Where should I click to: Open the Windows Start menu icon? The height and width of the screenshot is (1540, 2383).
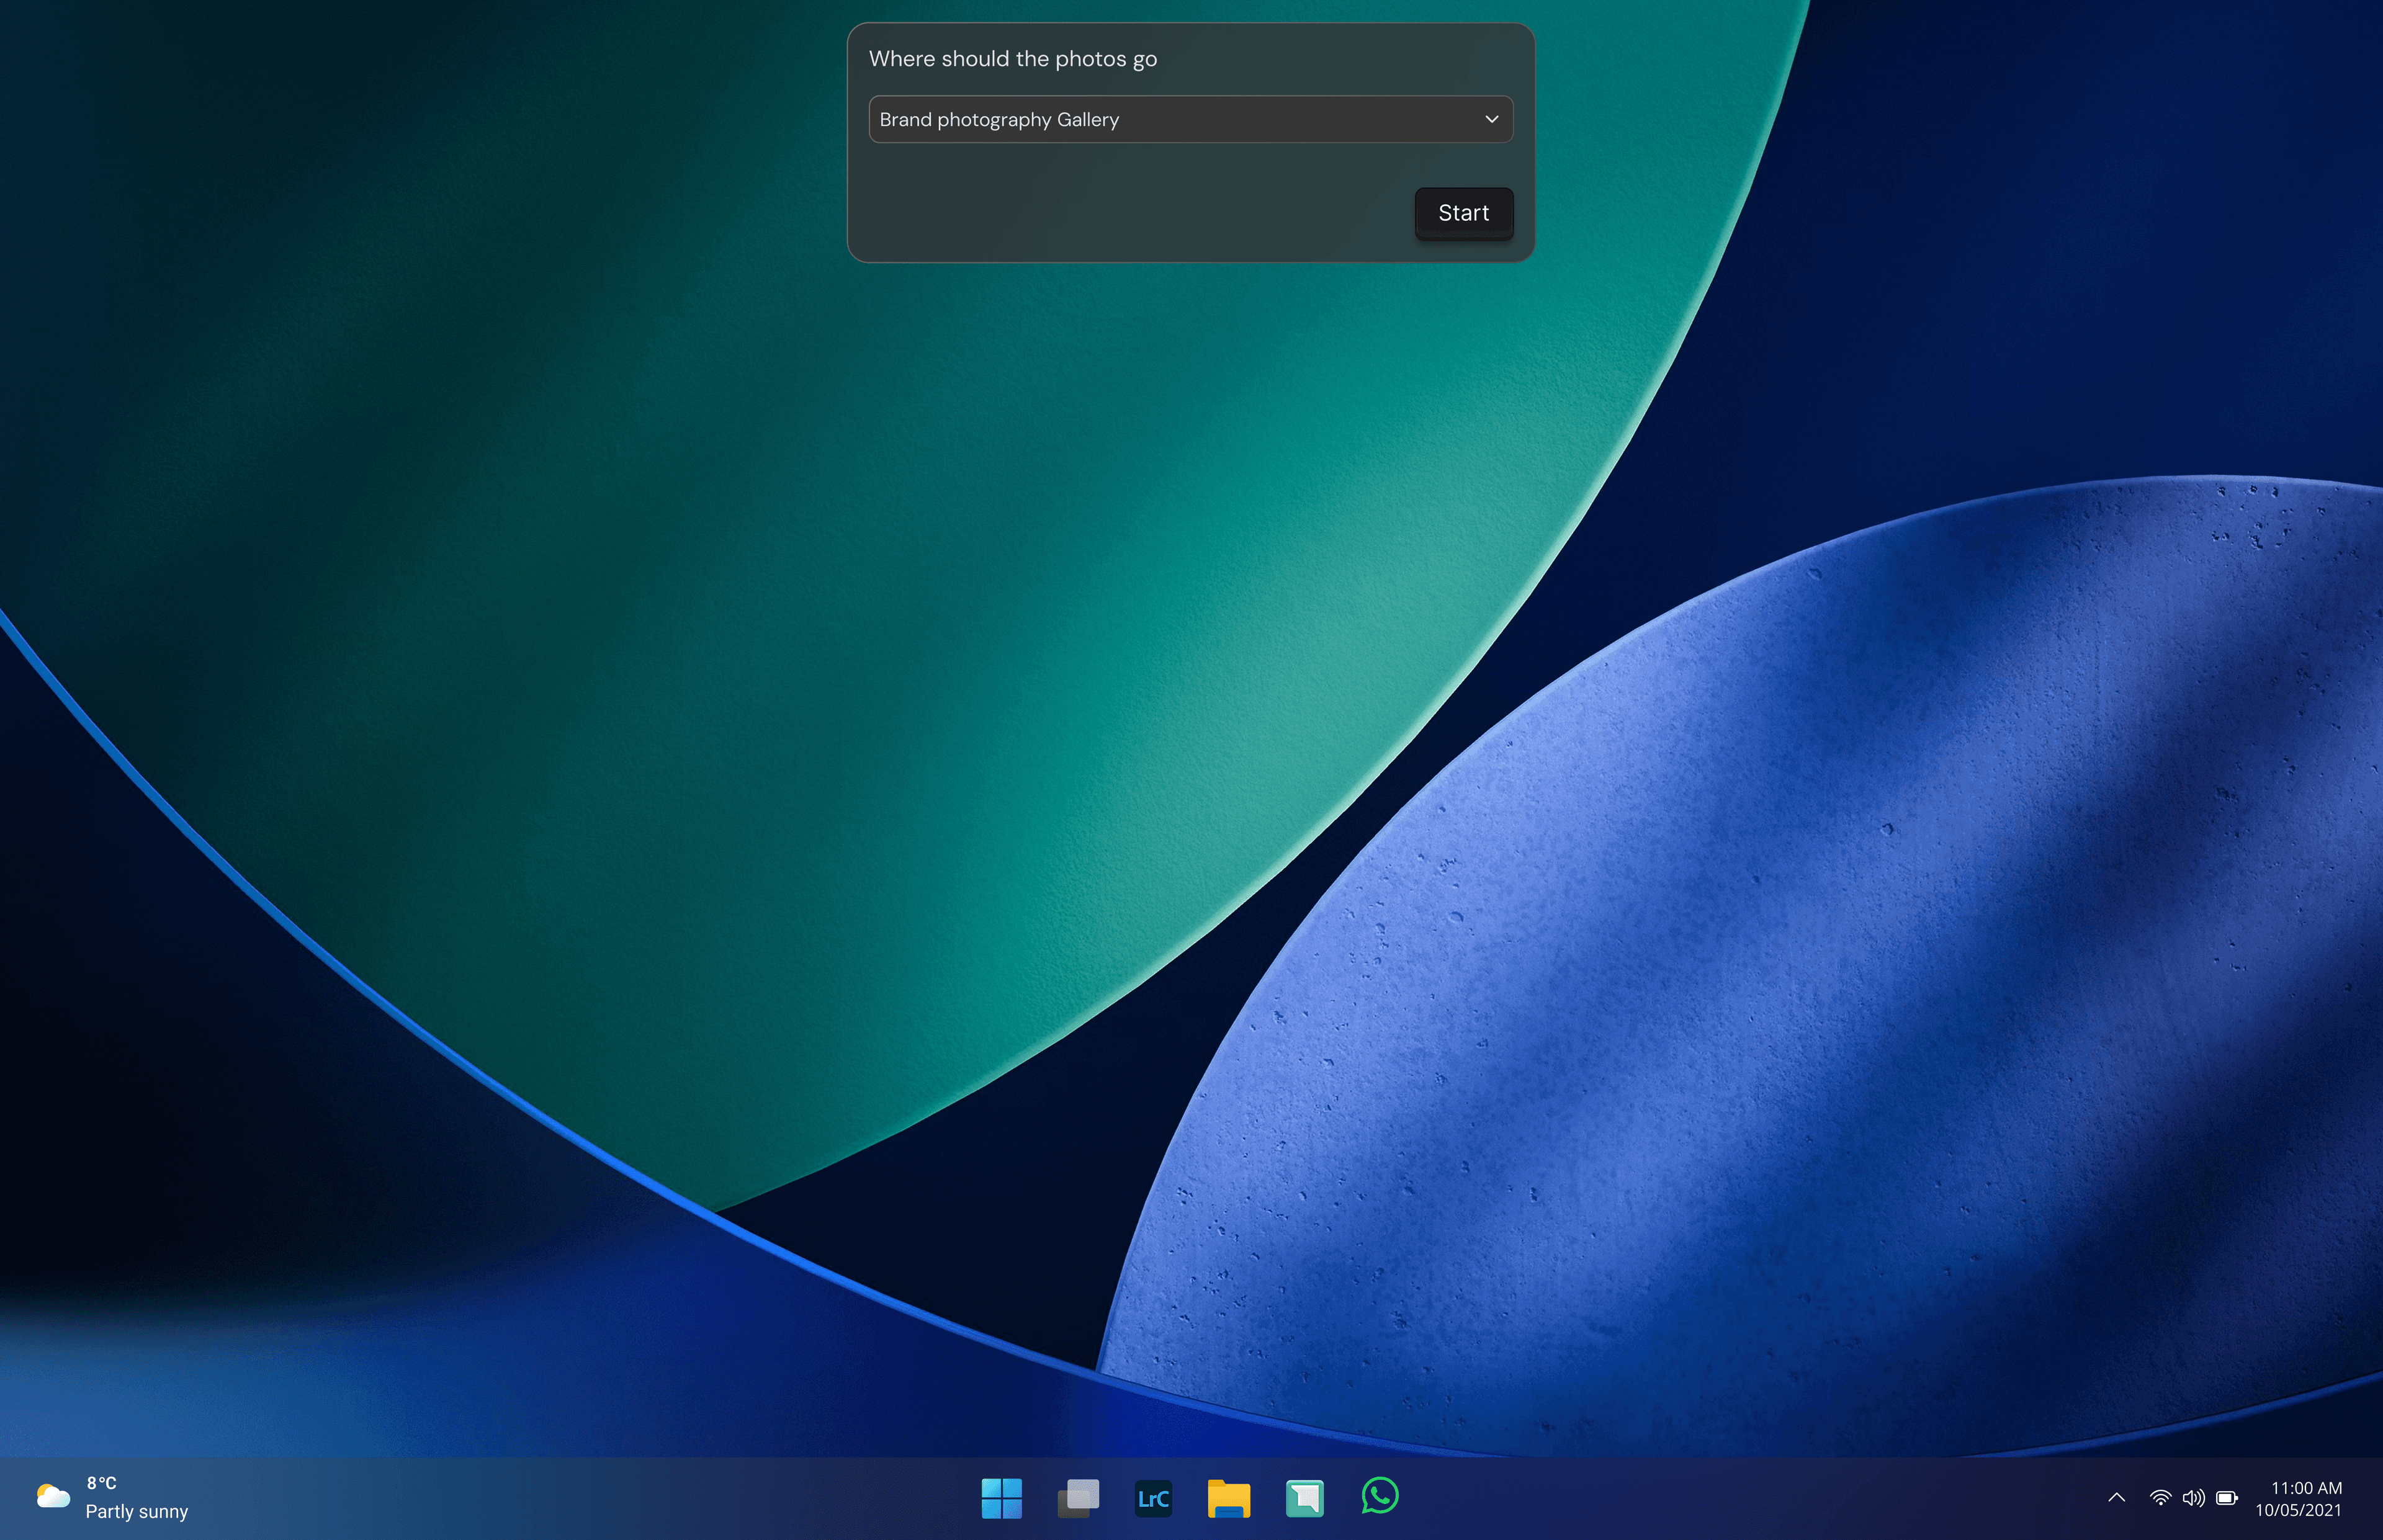pos(1001,1498)
